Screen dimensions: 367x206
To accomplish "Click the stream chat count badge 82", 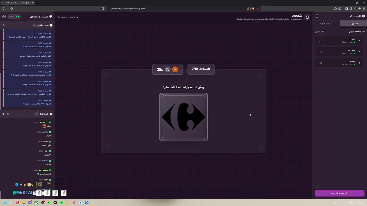I will coord(36,114).
